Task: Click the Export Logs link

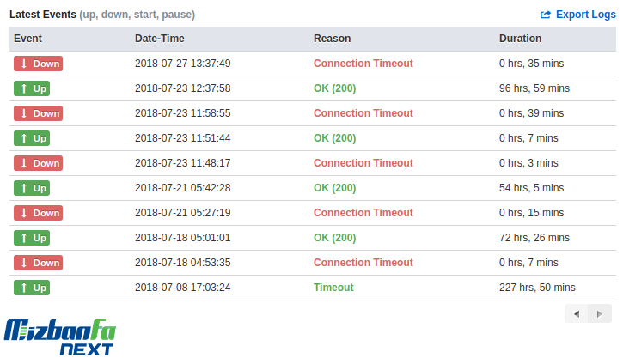Action: (578, 15)
